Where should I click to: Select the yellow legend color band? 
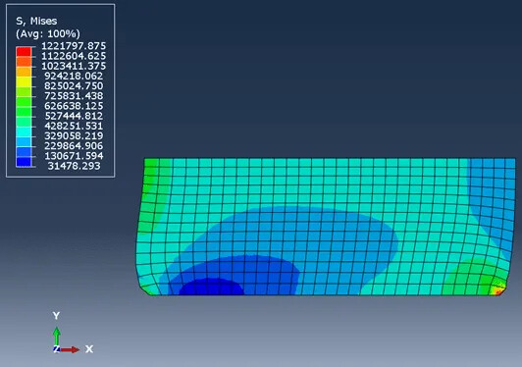tap(24, 81)
